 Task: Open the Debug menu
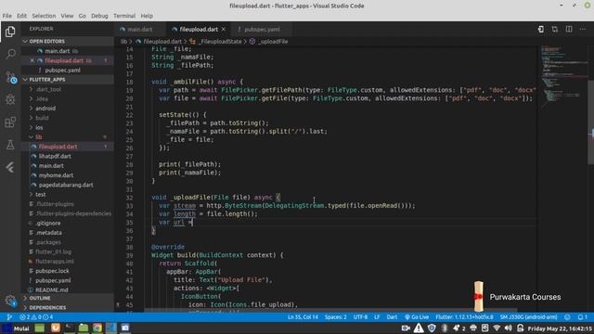coord(99,16)
